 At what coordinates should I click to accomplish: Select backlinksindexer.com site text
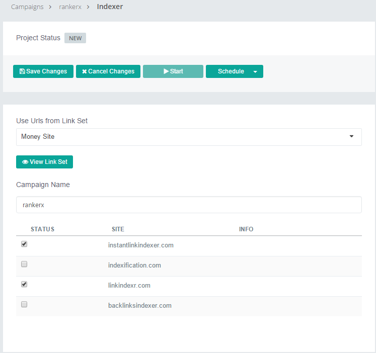point(140,306)
